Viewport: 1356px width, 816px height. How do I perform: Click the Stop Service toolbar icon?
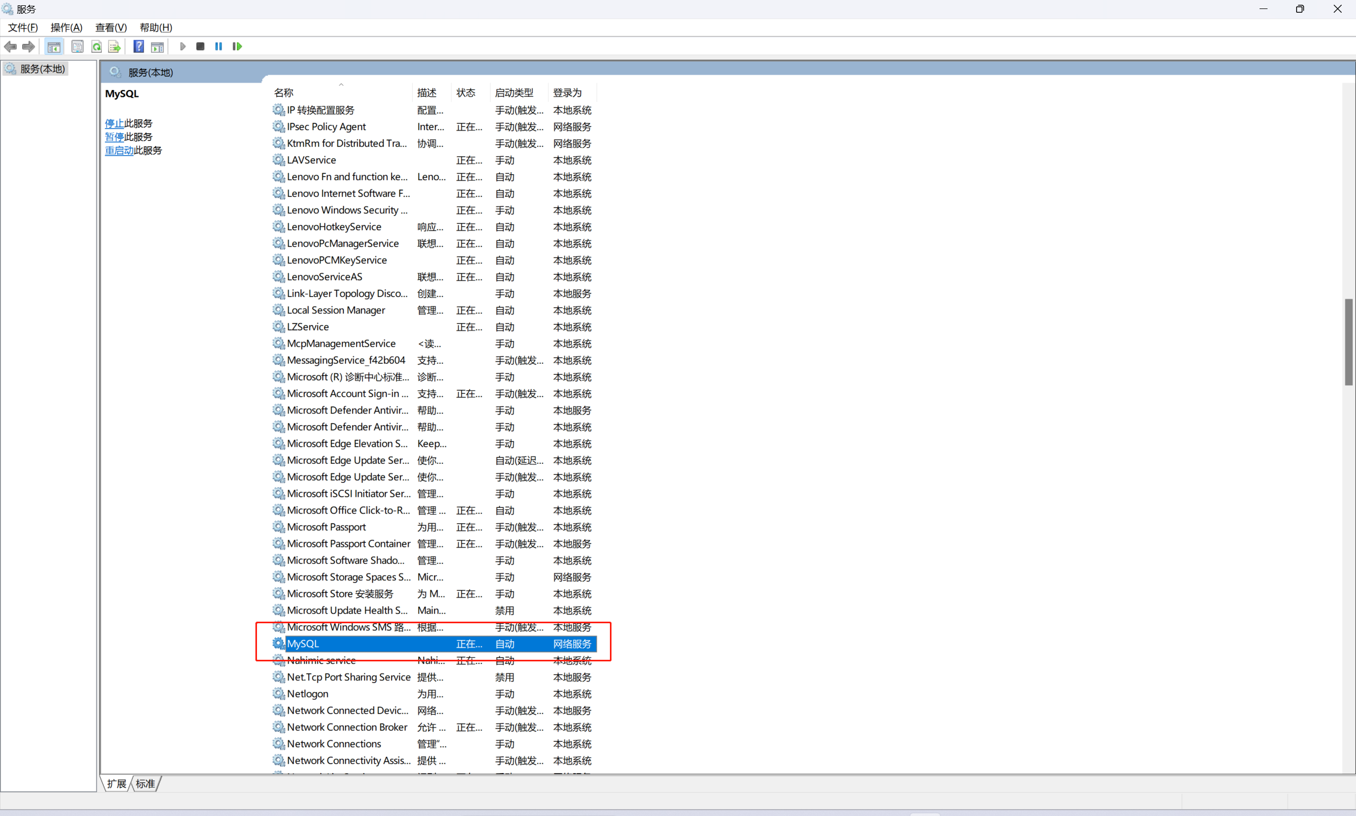200,47
